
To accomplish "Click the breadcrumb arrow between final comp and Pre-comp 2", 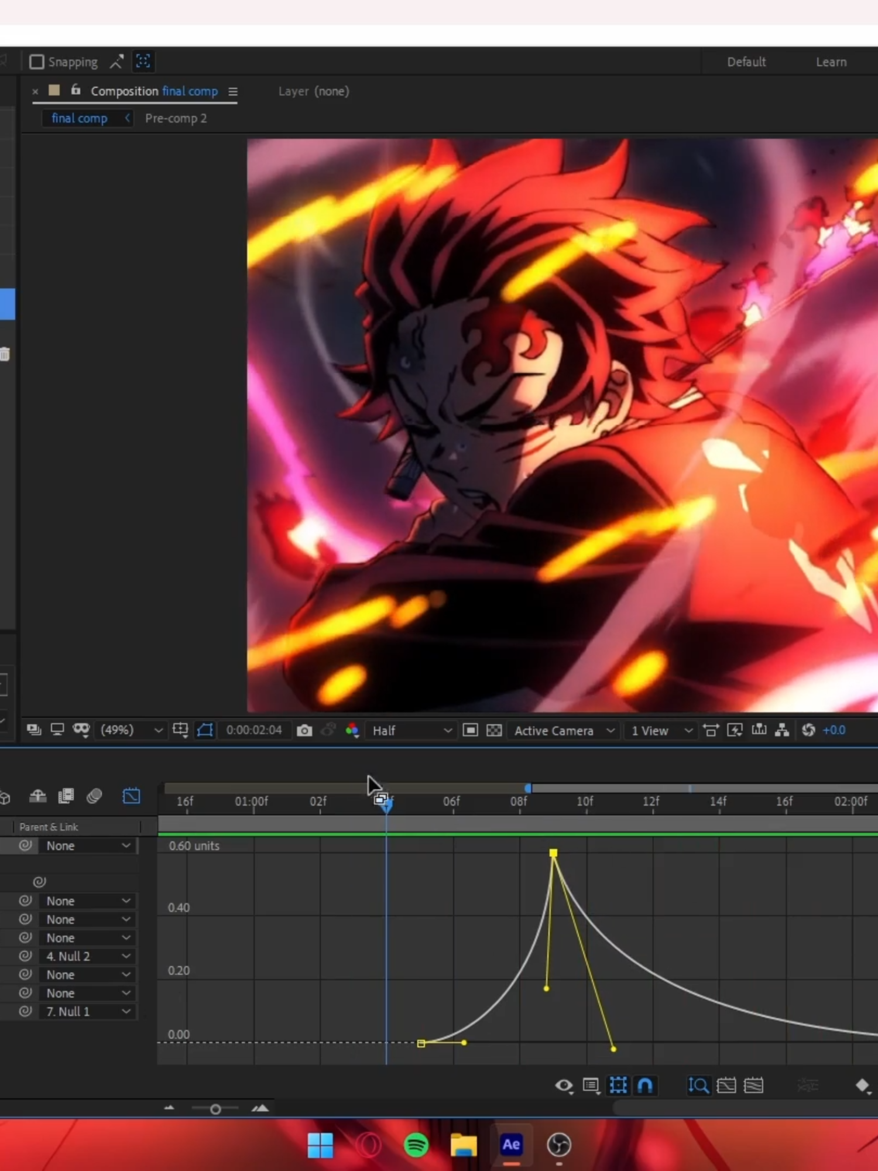I will [127, 118].
